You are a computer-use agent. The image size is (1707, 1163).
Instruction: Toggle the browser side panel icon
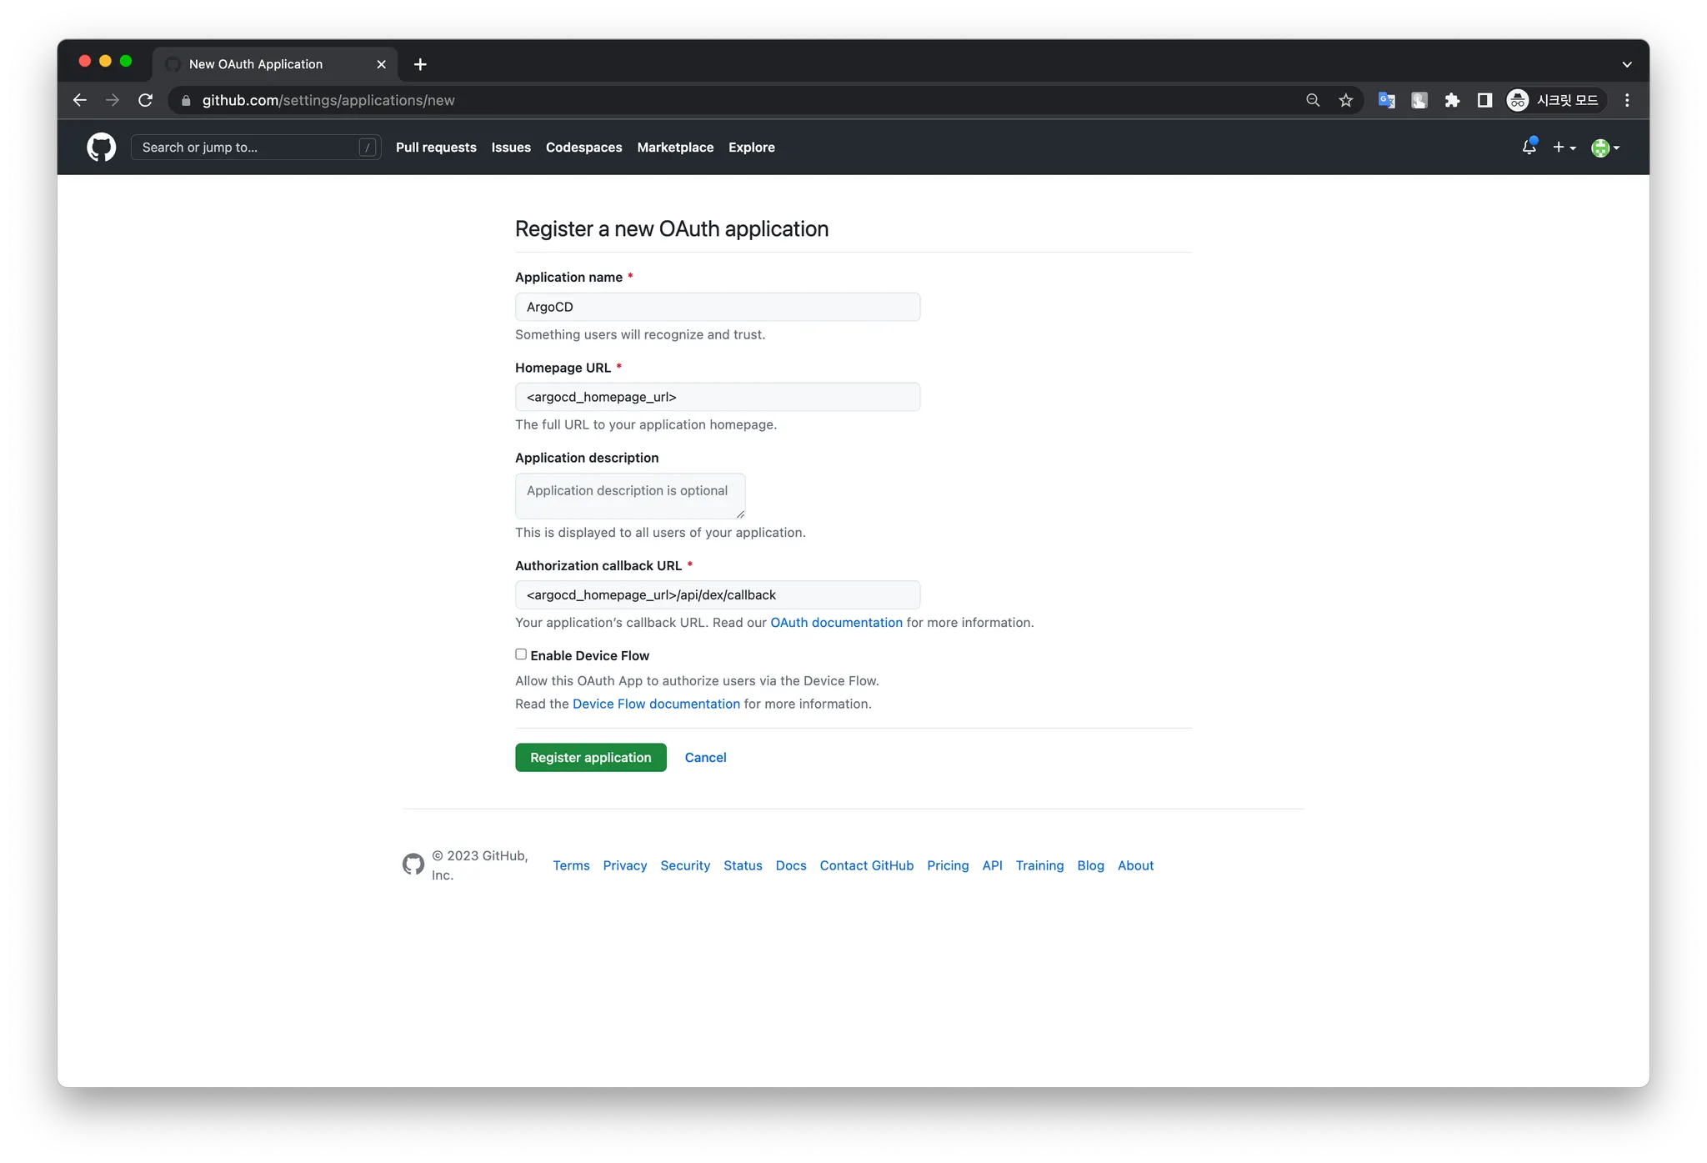coord(1484,100)
